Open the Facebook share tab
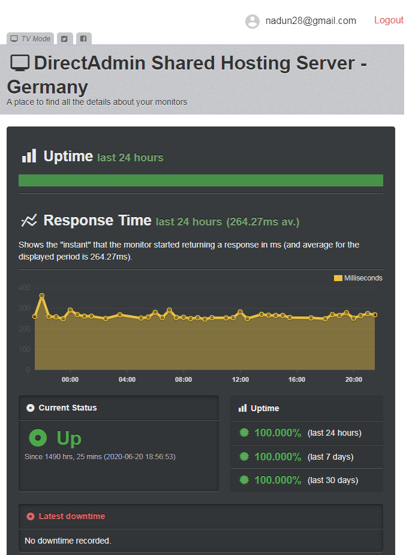415x555 pixels. [x=83, y=39]
